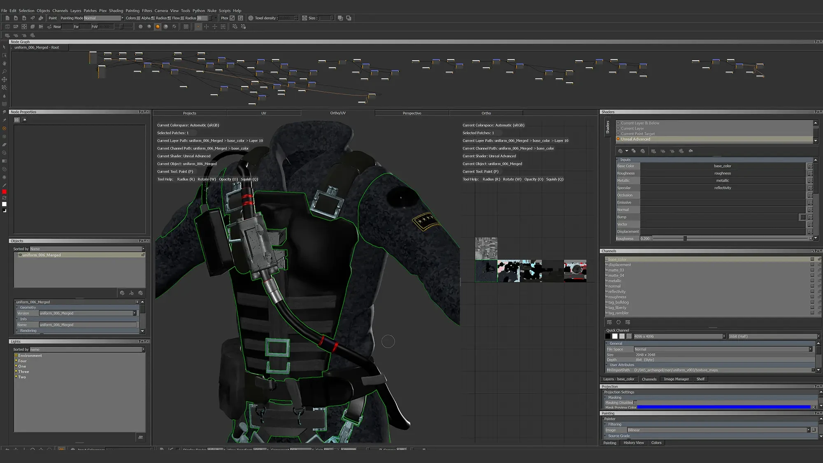The width and height of the screenshot is (823, 463).
Task: Click the refresh circular icon below Channels list
Action: (618, 322)
